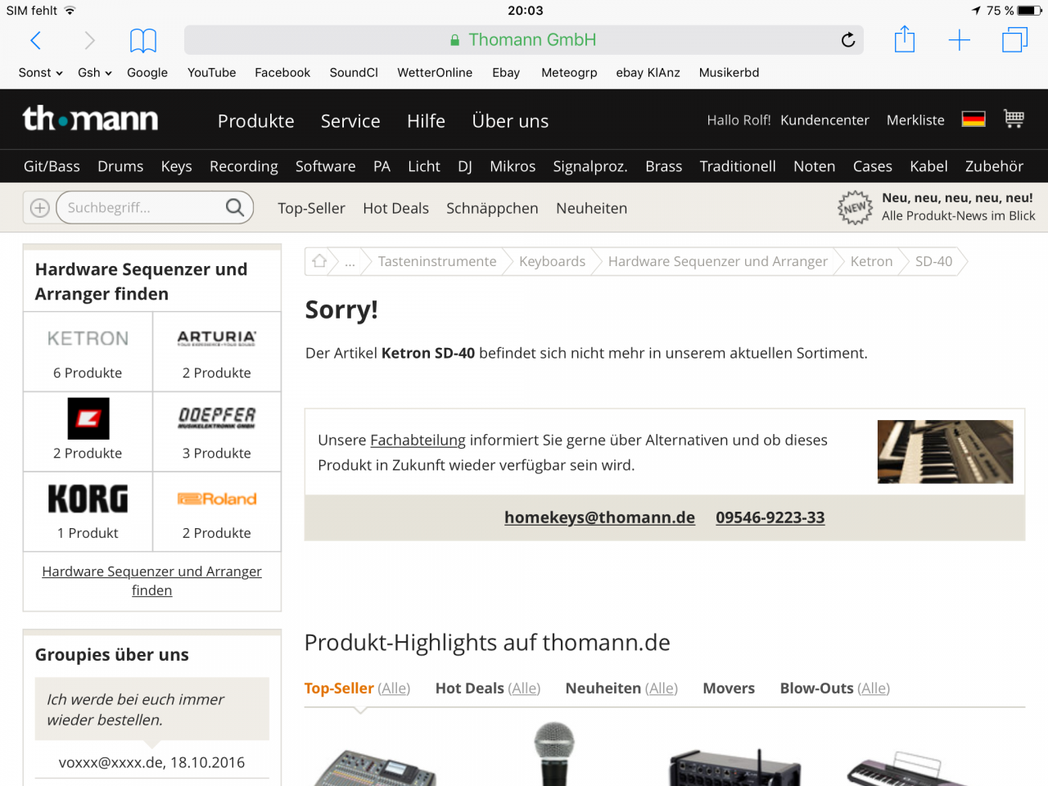Open Safari bookmarks book icon
The height and width of the screenshot is (786, 1048).
pos(143,40)
